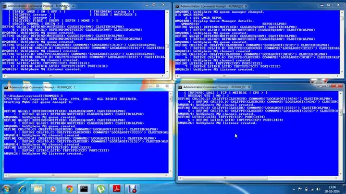Minimize the RUNMQSC B command prompt
The width and height of the screenshot is (346, 194).
321,5
